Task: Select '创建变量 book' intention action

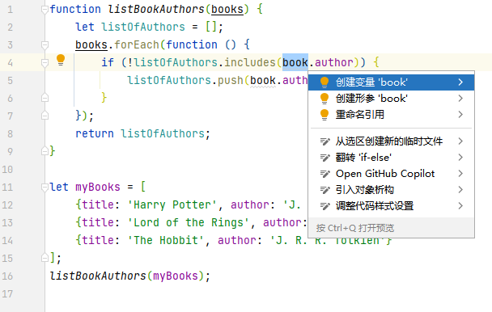Action: pos(391,82)
